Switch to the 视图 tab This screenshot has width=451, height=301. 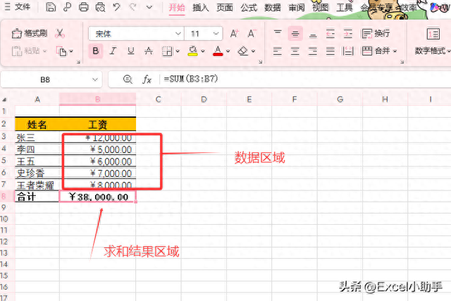click(321, 8)
